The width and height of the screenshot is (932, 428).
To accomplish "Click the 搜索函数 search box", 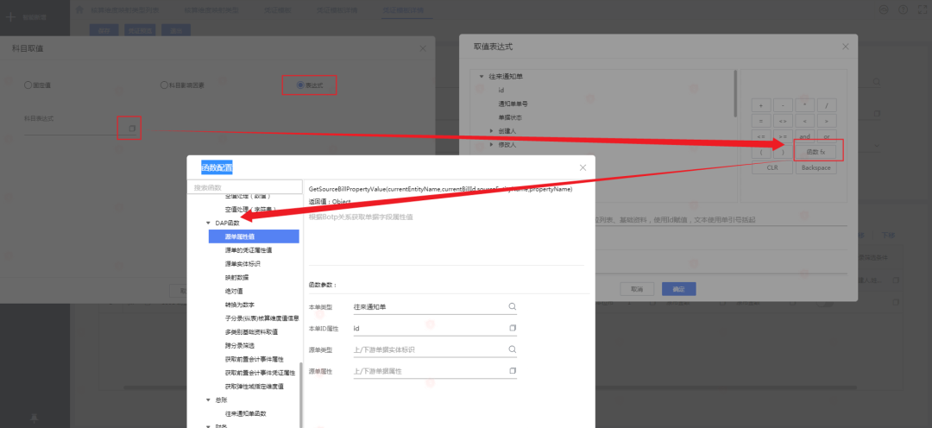I will tap(245, 187).
